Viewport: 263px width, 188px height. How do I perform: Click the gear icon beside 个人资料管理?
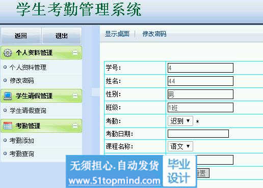[8, 53]
